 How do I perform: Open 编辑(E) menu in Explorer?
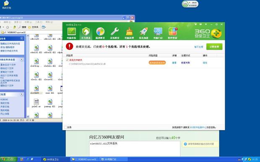[7, 22]
